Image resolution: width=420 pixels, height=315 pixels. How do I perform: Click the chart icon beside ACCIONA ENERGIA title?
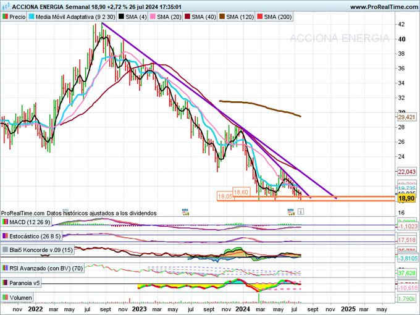[6, 6]
